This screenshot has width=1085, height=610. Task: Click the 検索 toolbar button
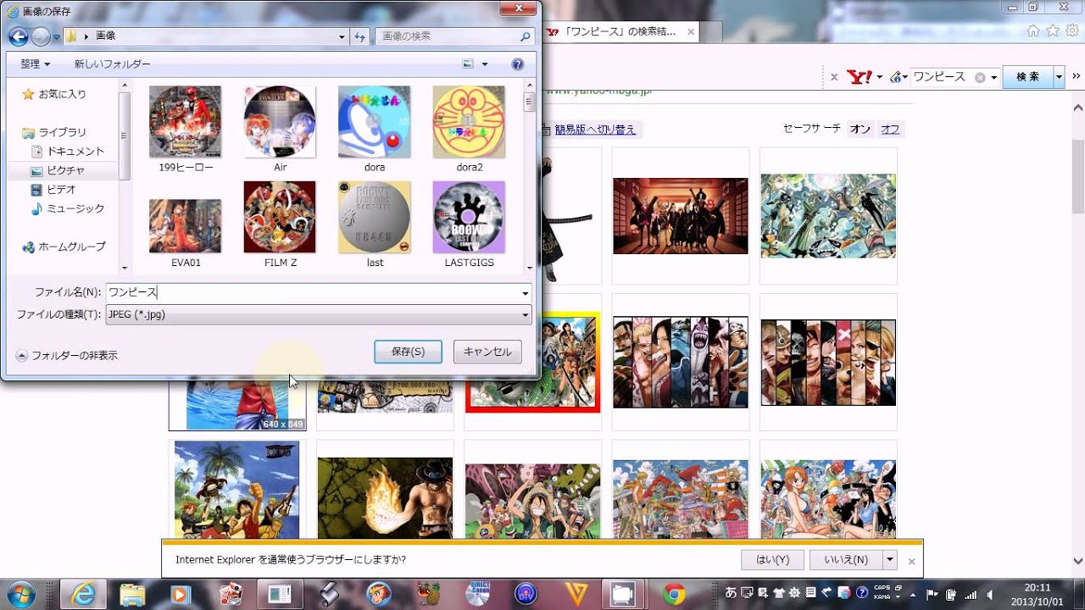click(1028, 77)
